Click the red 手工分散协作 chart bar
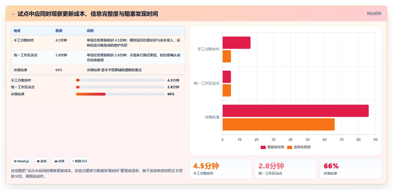Viewport: 393px width, 190px height. pos(236,43)
